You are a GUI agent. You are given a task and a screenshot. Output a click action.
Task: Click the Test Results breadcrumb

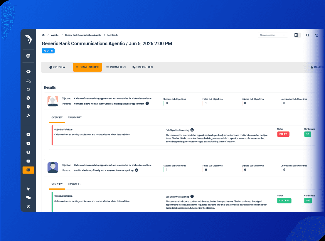click(112, 35)
